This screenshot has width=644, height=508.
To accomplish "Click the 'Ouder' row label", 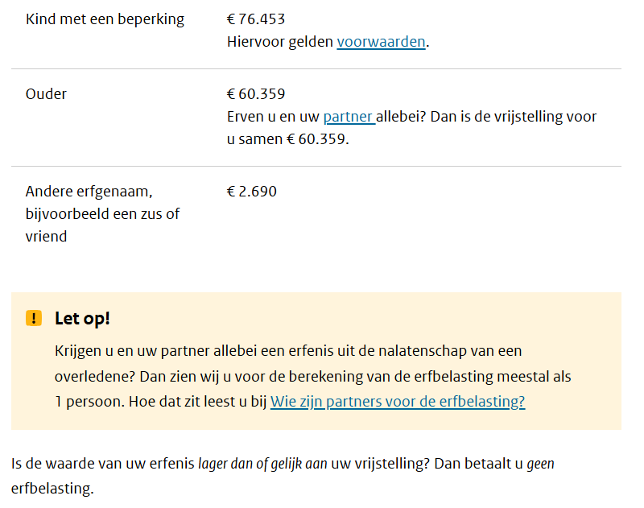I will pos(46,94).
